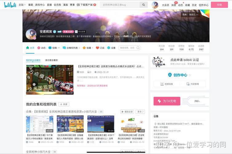Image resolution: width=232 pixels, height=154 pixels.
Task: Click the 为TA充电 charge button
Action: tap(167, 101)
